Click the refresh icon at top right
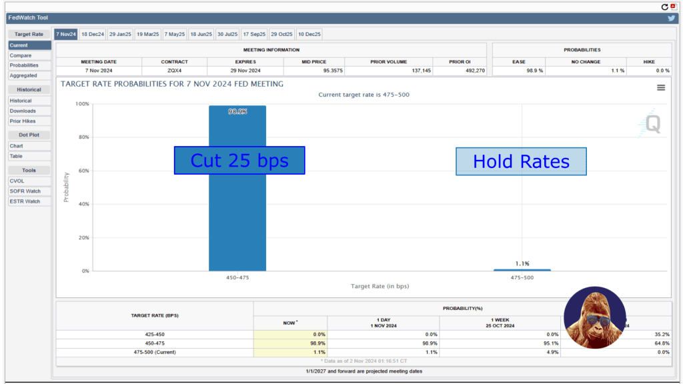Screen dimensions: 683x384 coord(664,7)
